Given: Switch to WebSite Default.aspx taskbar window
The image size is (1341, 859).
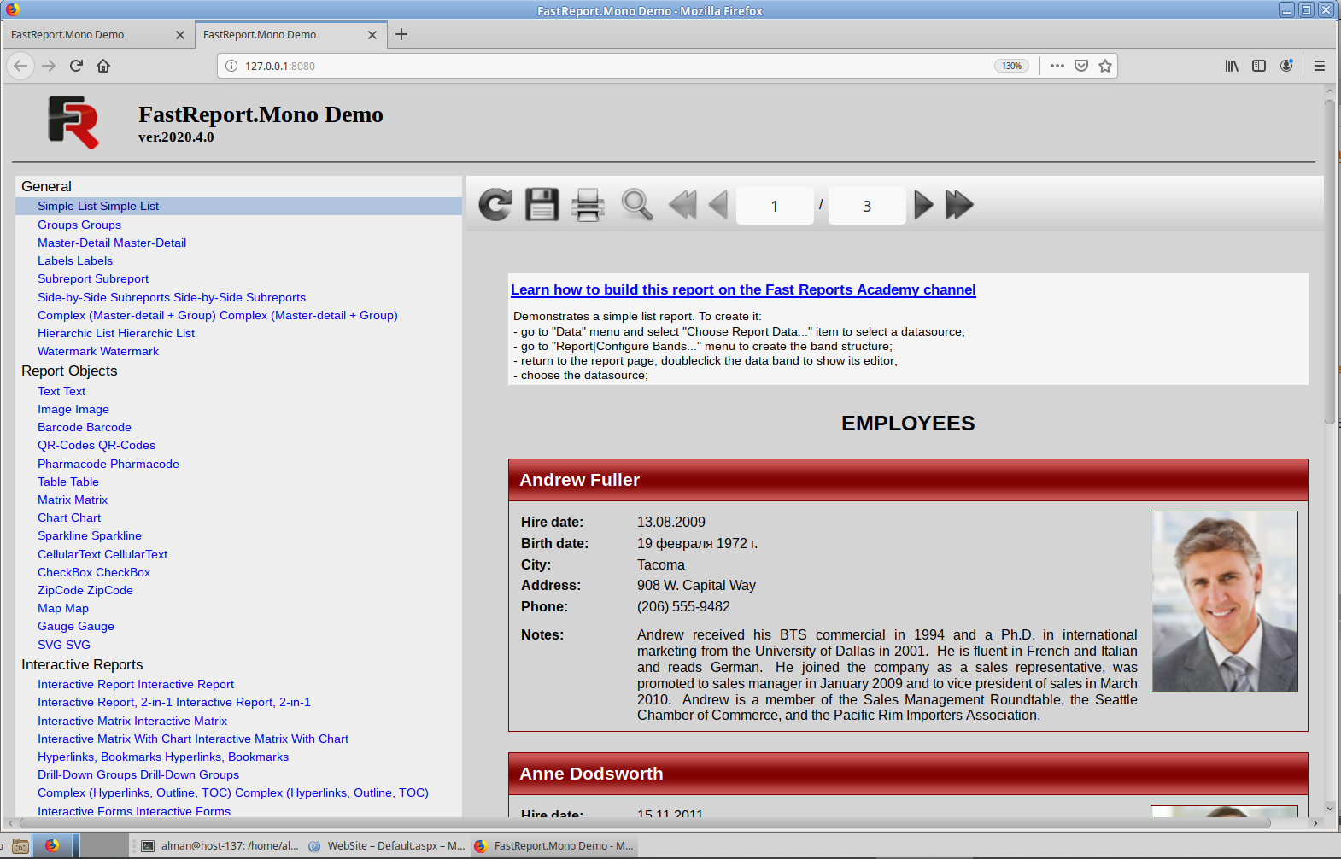Looking at the screenshot, I should 387,846.
